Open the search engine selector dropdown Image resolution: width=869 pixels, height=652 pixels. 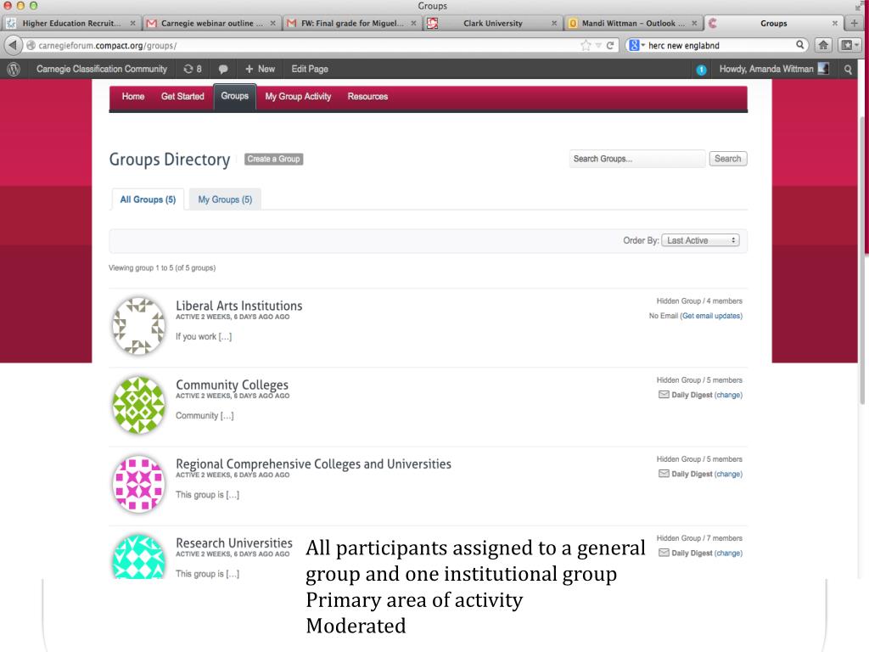tap(636, 46)
